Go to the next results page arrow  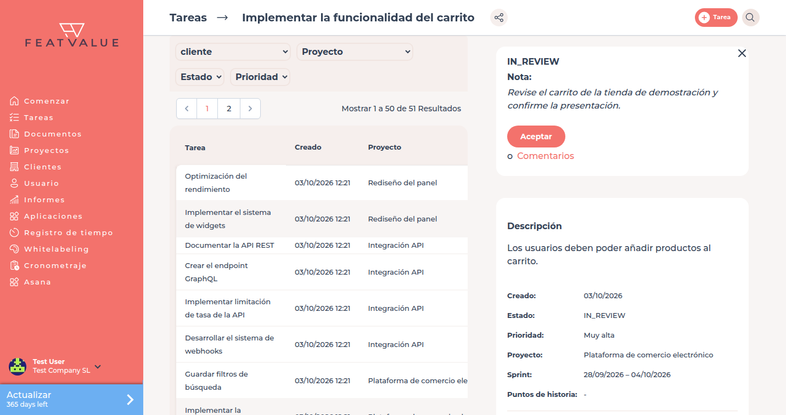[x=250, y=109]
